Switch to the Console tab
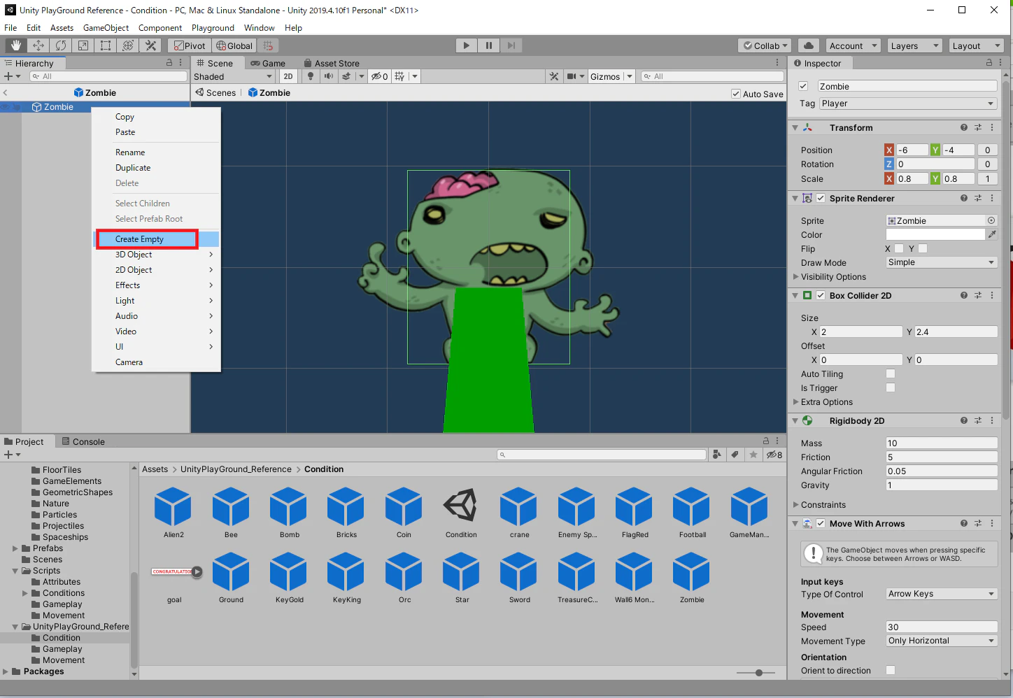This screenshot has height=698, width=1013. coord(83,441)
